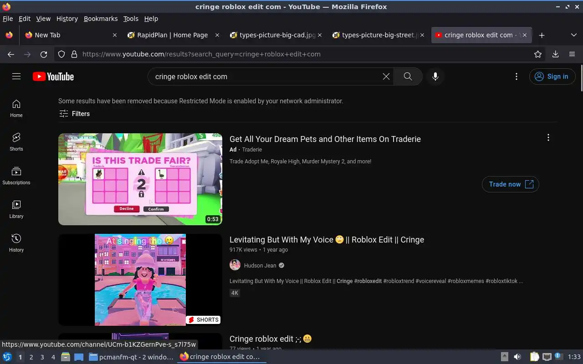
Task: Open the taskbar volume control
Action: (517, 357)
